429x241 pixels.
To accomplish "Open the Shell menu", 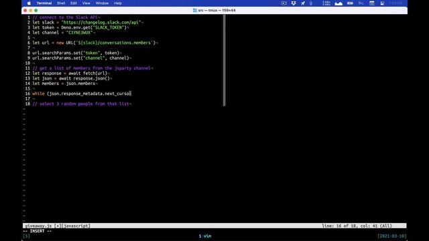I will 61,3.
